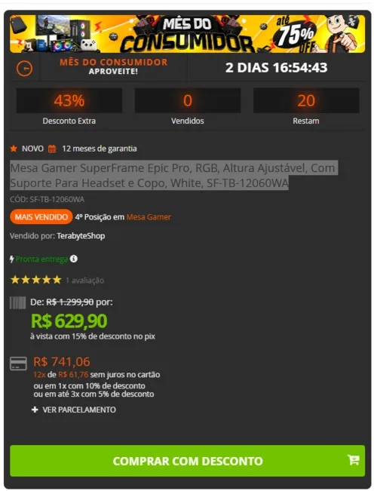
Task: Click COMPRAR COM DESCONTO button
Action: pyautogui.click(x=187, y=461)
